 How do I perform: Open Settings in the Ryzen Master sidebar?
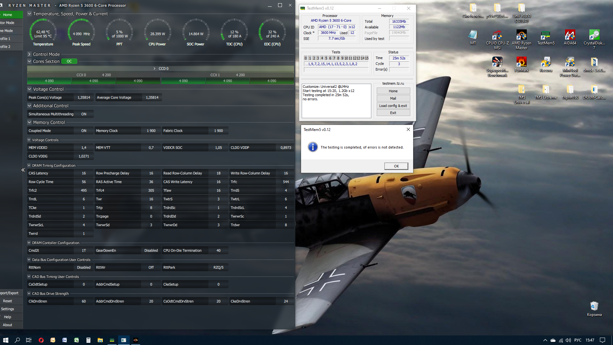[x=8, y=309]
